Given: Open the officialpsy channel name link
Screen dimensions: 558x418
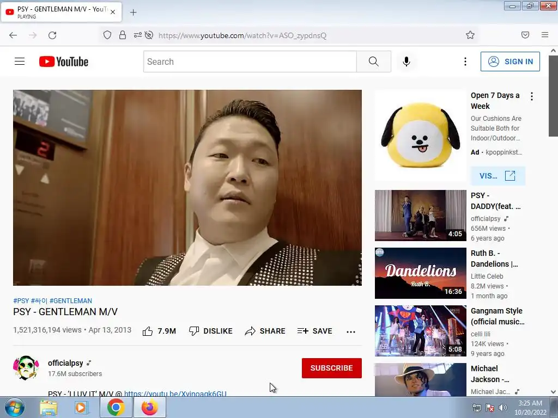Looking at the screenshot, I should click(65, 363).
